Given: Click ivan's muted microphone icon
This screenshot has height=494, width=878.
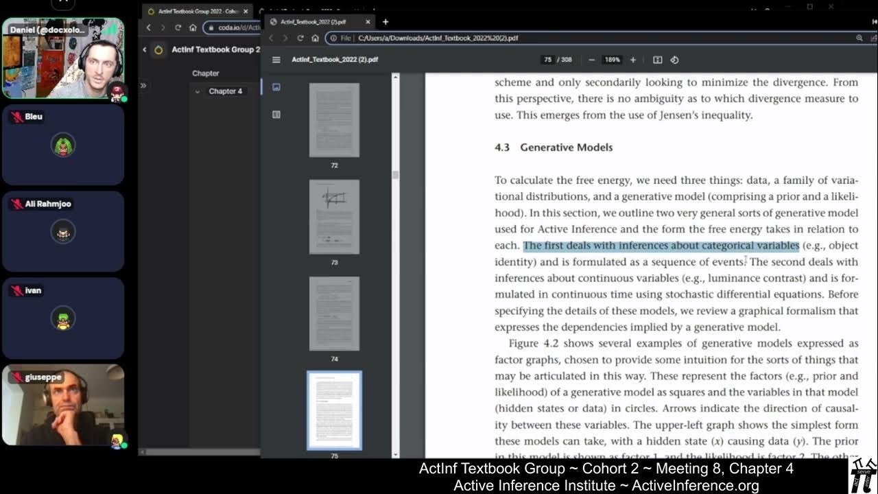Looking at the screenshot, I should pyautogui.click(x=16, y=291).
